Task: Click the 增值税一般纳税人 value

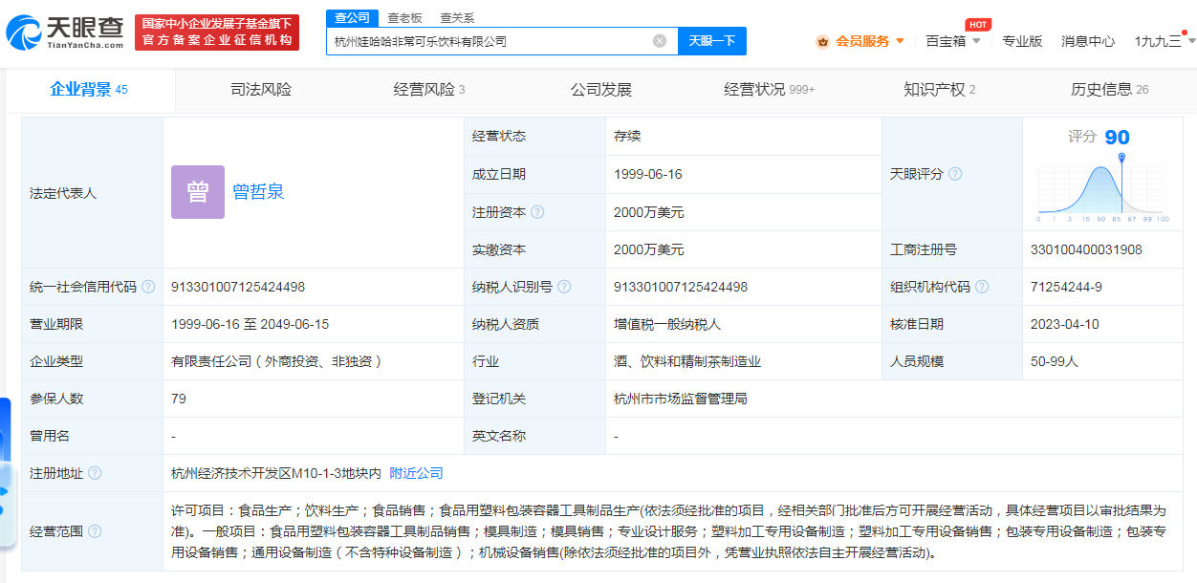Action: pyautogui.click(x=667, y=324)
